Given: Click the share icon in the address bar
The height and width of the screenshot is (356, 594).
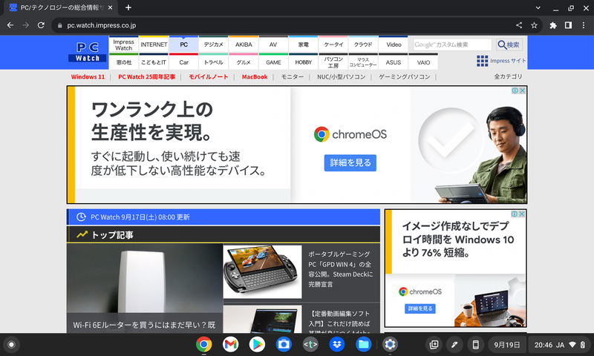Looking at the screenshot, I should tap(519, 25).
